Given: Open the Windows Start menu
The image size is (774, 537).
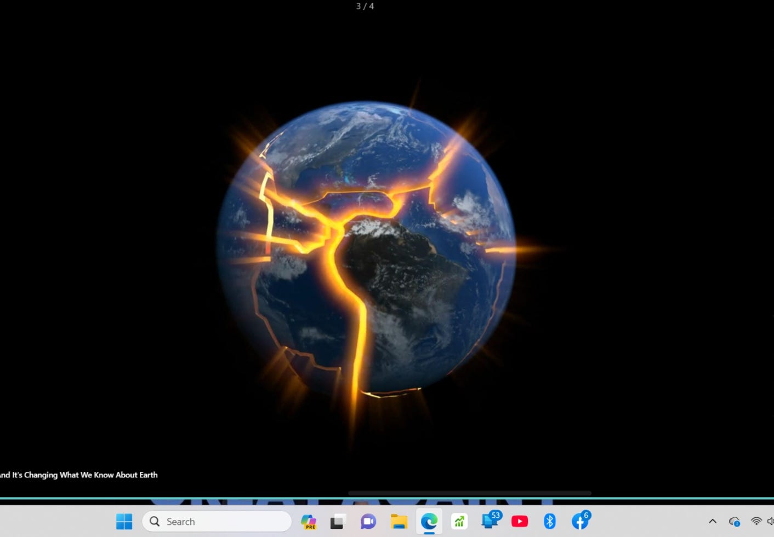Looking at the screenshot, I should tap(124, 522).
